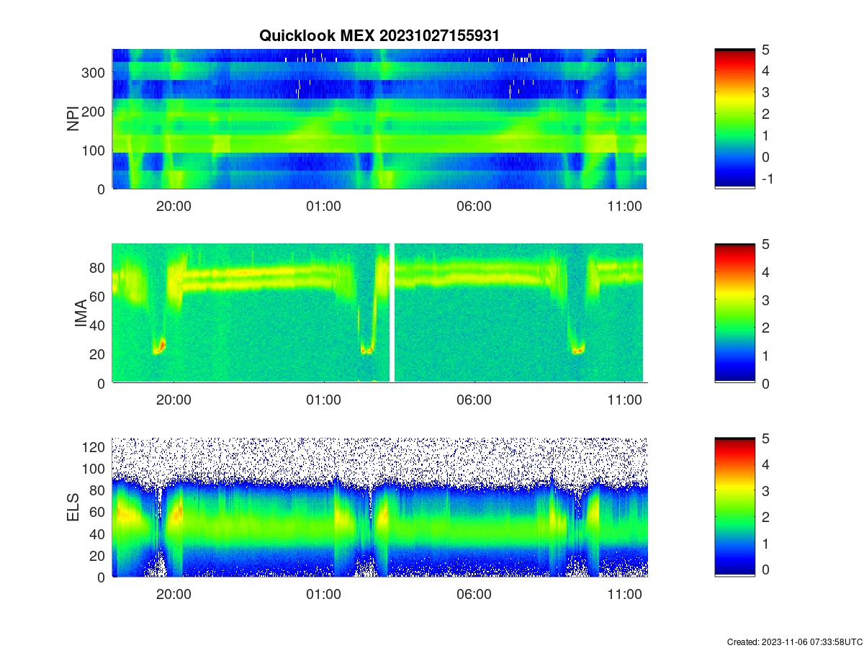Click the 11:00 label under the IMA panel

coord(625,400)
